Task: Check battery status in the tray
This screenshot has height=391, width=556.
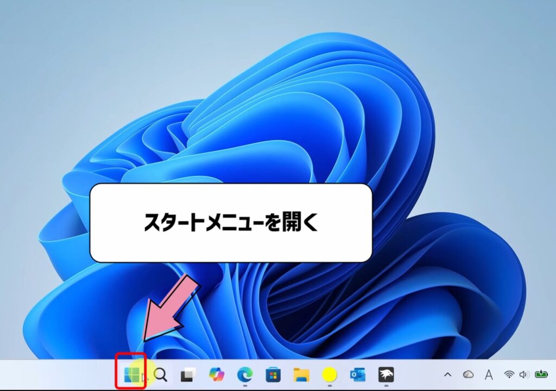Action: [541, 375]
